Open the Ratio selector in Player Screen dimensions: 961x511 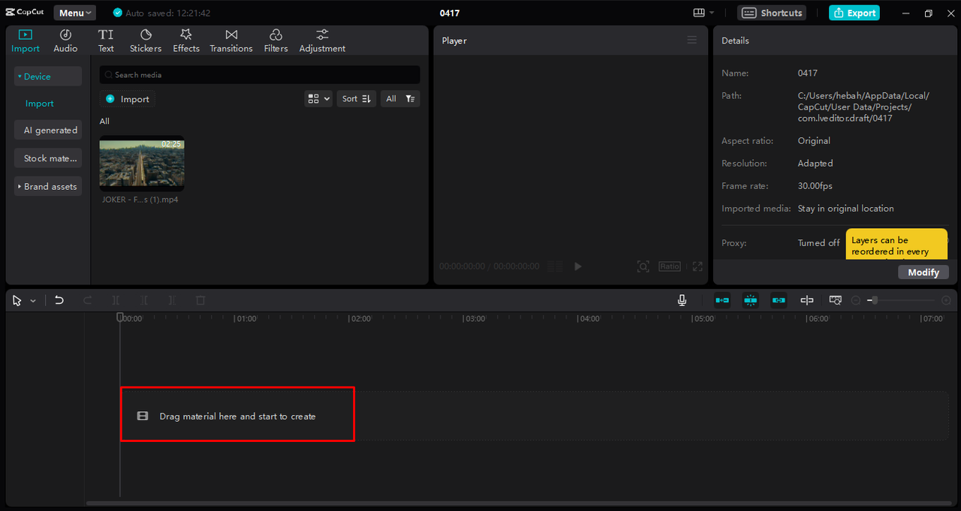(x=670, y=266)
